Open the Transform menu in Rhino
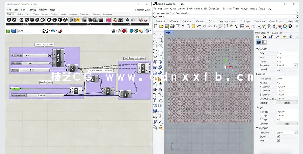Image resolution: width=303 pixels, height=154 pixels. pos(226,9)
